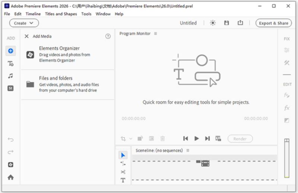The width and height of the screenshot is (298, 193).
Task: Play the Program Monitor preview
Action: click(x=197, y=138)
